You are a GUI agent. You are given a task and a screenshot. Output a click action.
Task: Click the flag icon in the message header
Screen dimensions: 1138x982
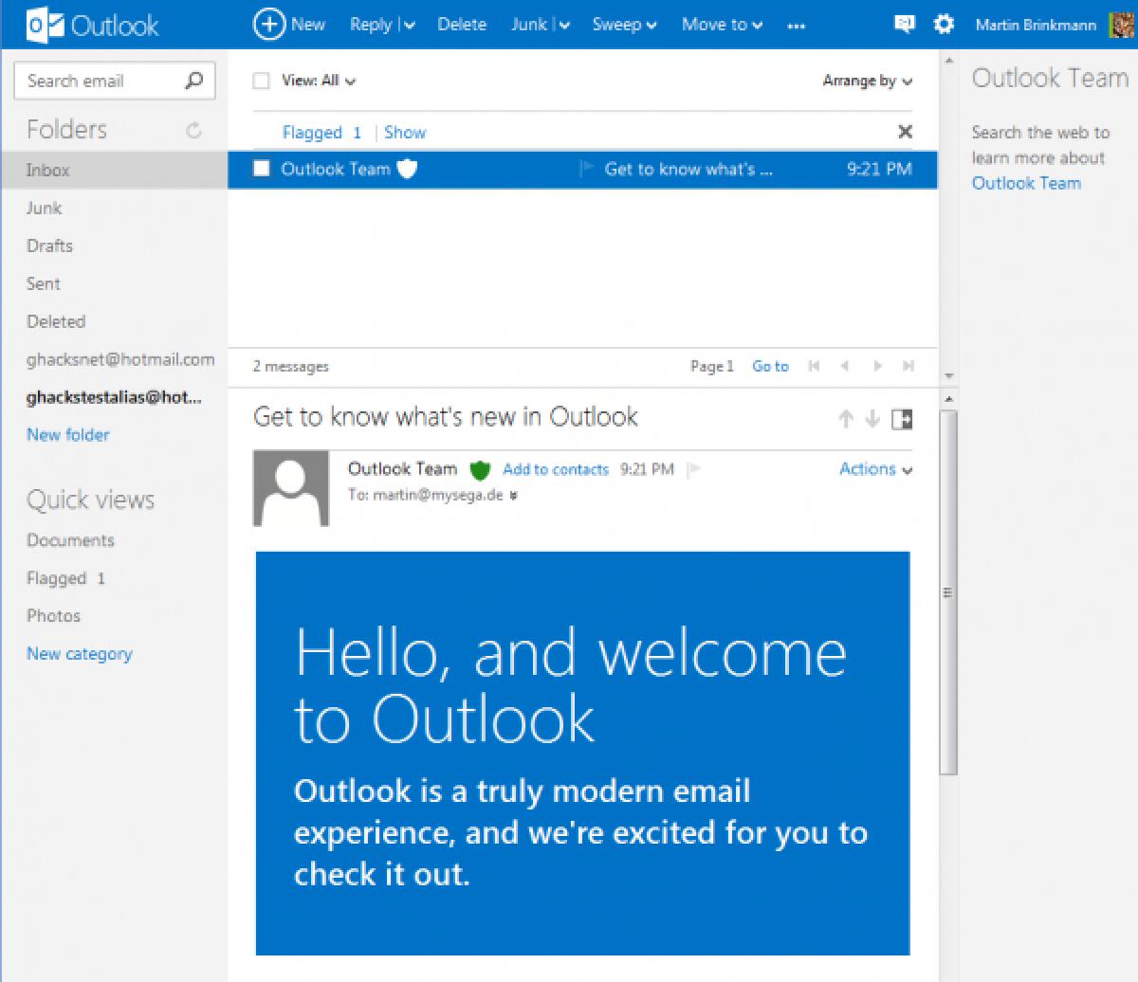(693, 468)
